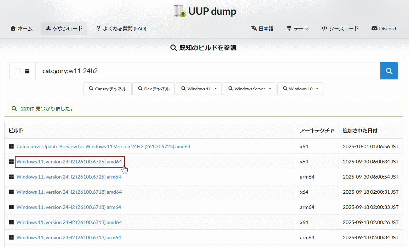Click the calendar icon beside the checkbox
Viewport: 409px width, 247px height.
(27, 71)
